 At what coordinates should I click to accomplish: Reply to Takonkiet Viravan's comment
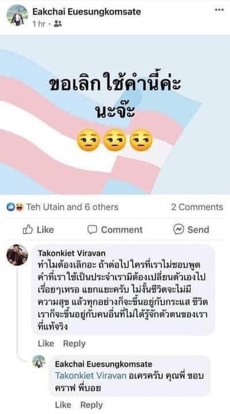74,343
